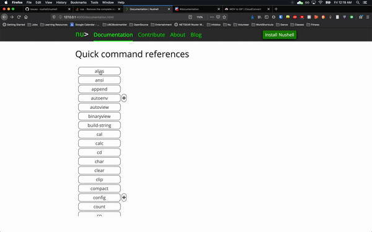Open the File menu
372x232 pixels.
coord(29,2)
